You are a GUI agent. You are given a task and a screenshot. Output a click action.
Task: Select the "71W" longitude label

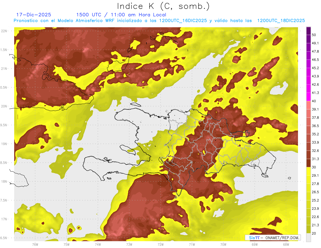pyautogui.click(x=192, y=244)
